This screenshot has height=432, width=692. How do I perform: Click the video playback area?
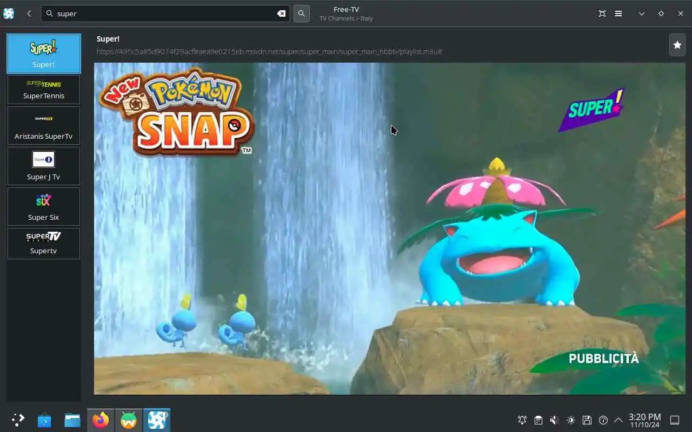(389, 228)
